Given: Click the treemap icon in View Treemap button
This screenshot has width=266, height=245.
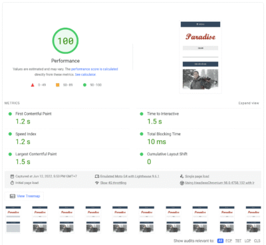Looking at the screenshot, I should click(13, 196).
